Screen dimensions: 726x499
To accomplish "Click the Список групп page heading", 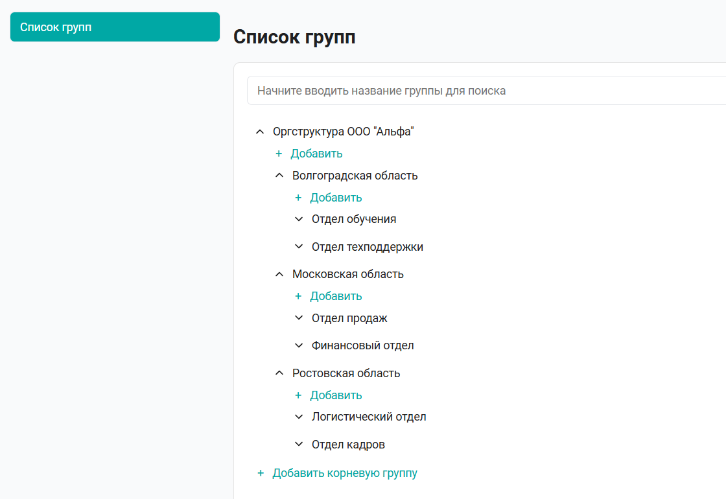I will [x=294, y=38].
